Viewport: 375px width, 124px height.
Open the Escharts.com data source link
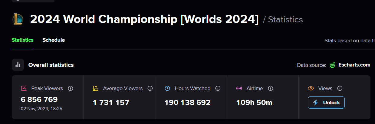(x=354, y=65)
